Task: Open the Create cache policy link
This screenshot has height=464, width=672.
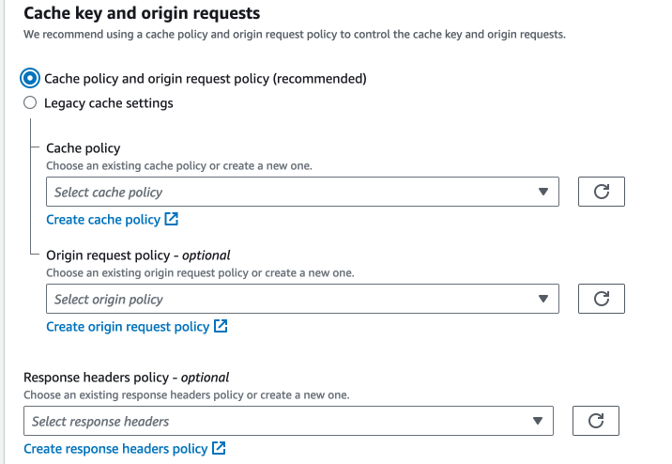Action: [103, 220]
